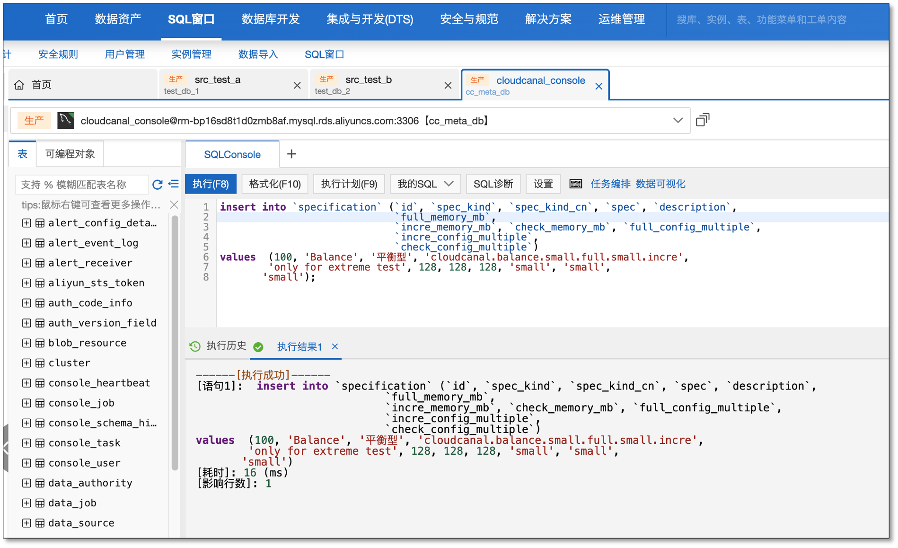Open 数据库开发 in top navigation
898x548 pixels.
[x=271, y=19]
